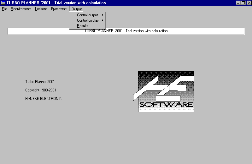Click the 'Turbo-Planner 2001' text
Screen dimensions: 252x164
coord(40,82)
